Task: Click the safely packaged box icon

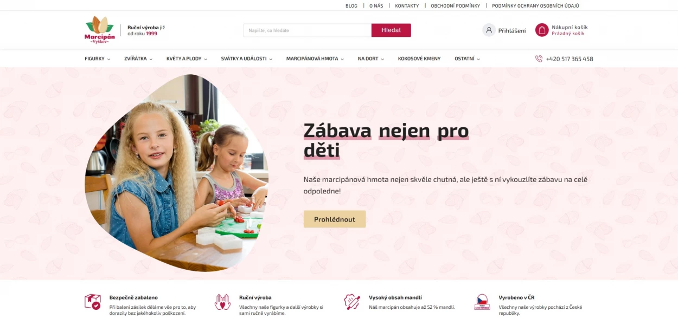Action: pyautogui.click(x=93, y=302)
